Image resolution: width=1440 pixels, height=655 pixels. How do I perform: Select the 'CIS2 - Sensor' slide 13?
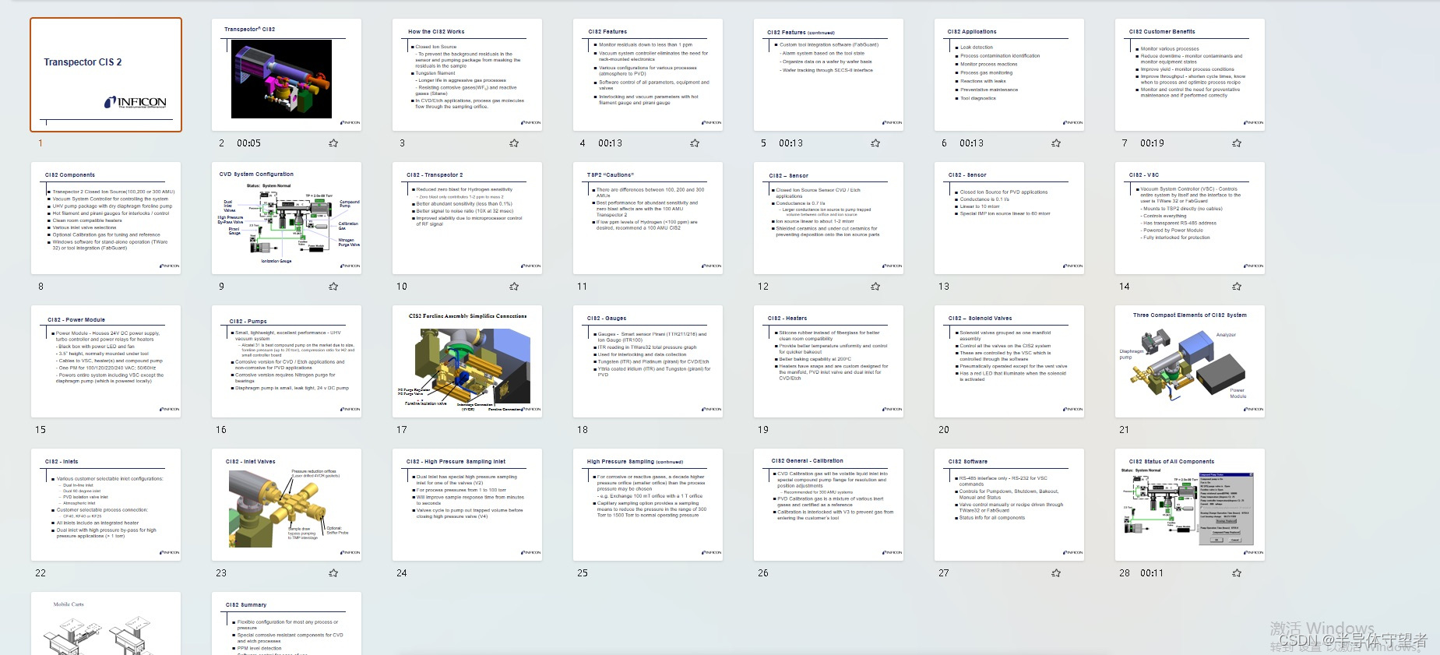tap(1009, 218)
